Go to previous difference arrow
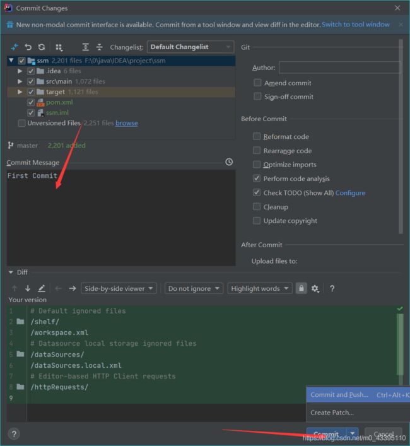Image resolution: width=410 pixels, height=446 pixels. coord(15,288)
